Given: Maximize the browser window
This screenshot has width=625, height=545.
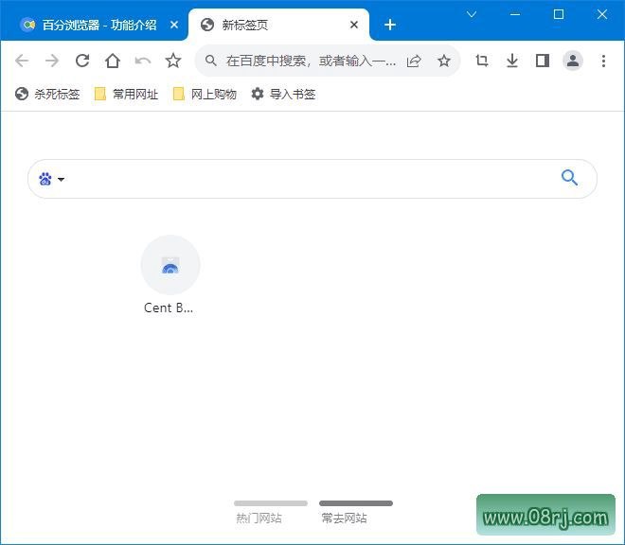Looking at the screenshot, I should point(559,15).
